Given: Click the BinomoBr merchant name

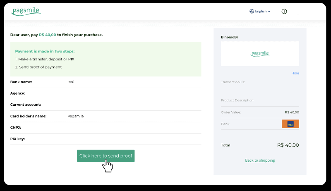Looking at the screenshot, I should (x=230, y=37).
